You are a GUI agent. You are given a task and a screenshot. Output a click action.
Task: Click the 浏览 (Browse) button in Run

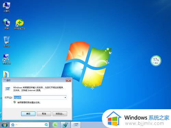pos(60,114)
